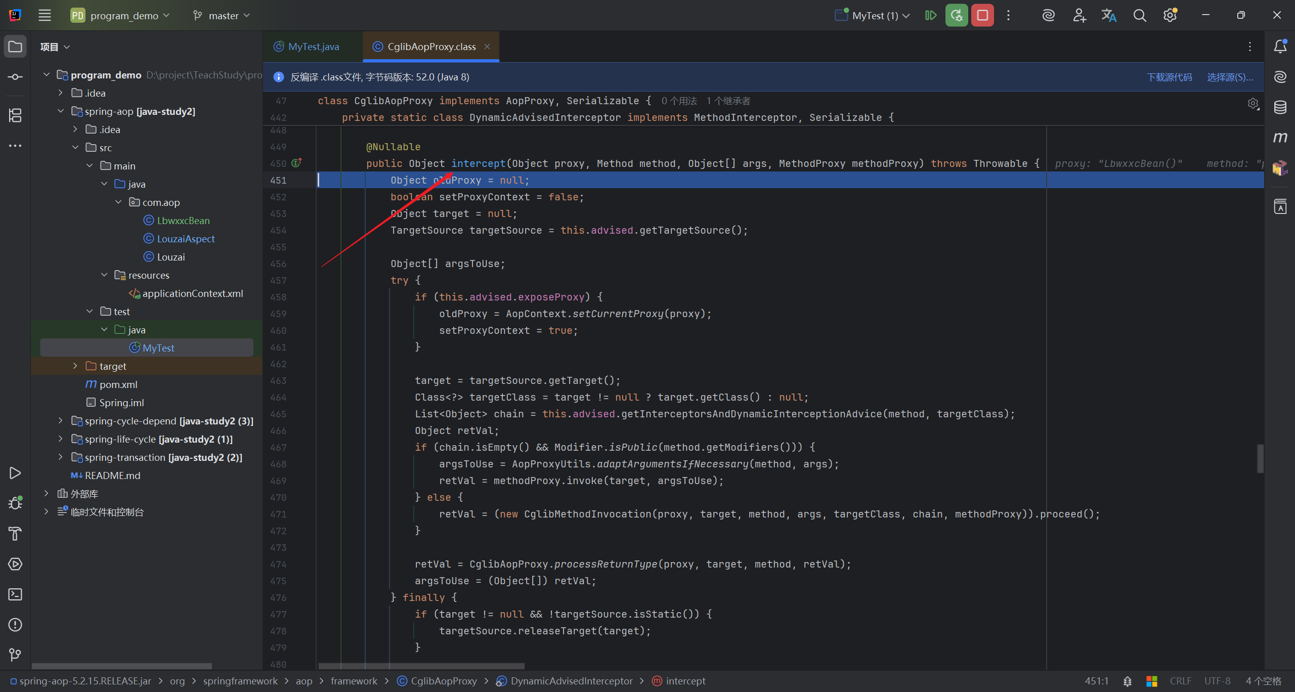Open the Debug tool window
Viewport: 1295px width, 692px height.
(x=15, y=503)
